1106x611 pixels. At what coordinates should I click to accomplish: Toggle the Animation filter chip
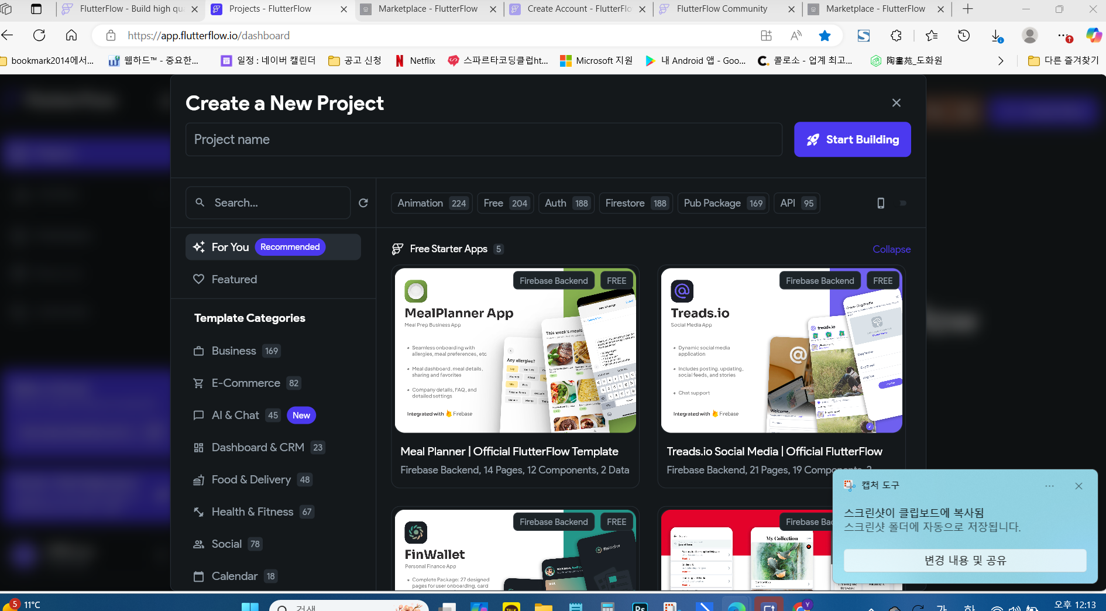(x=432, y=203)
